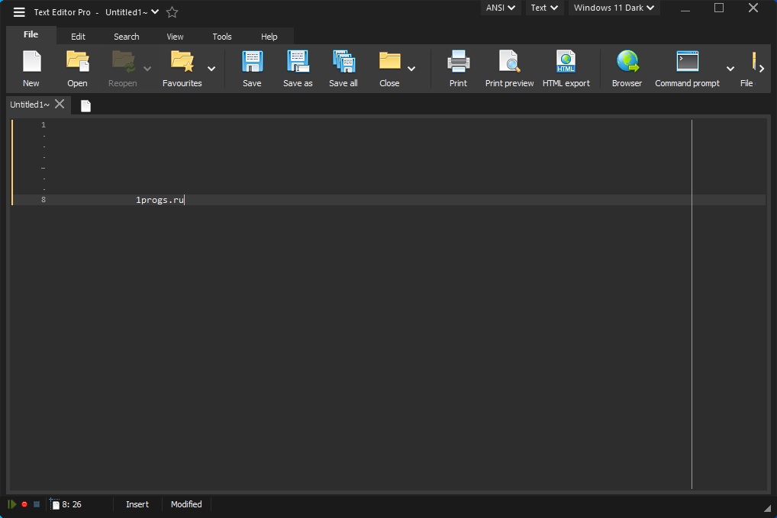Save all open documents

click(343, 67)
